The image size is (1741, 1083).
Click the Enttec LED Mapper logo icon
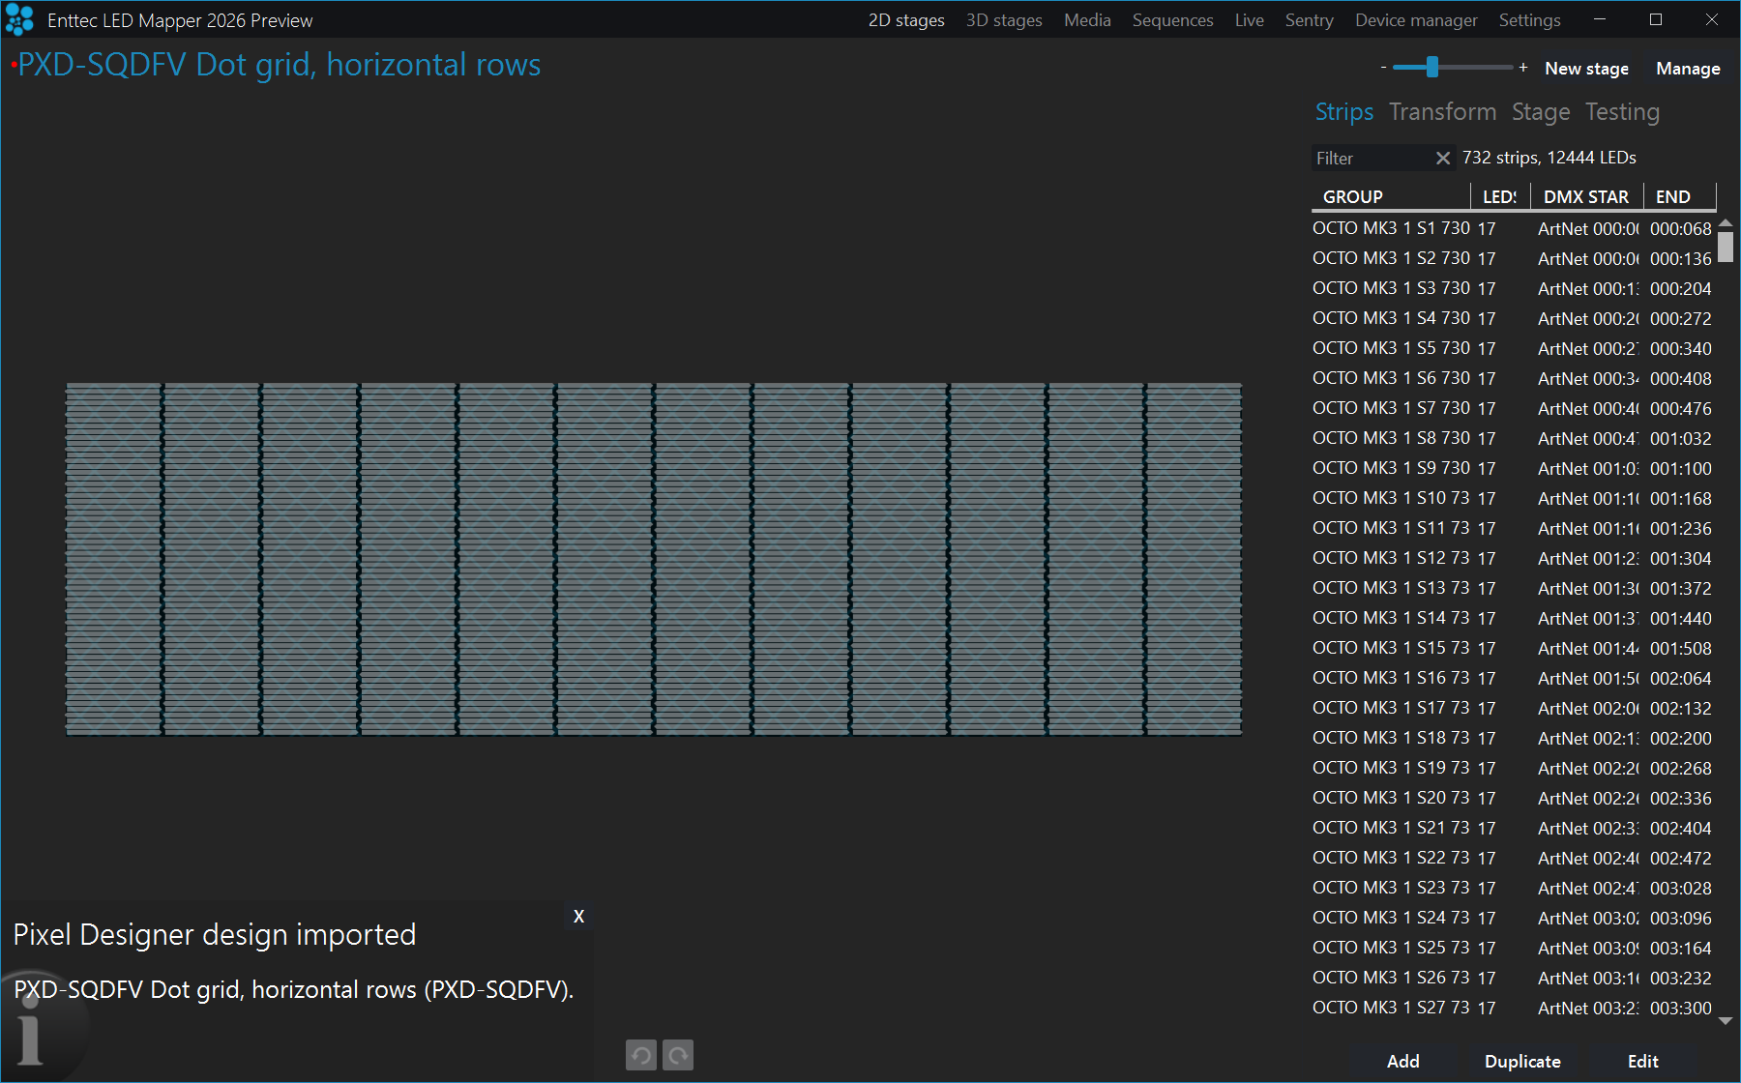(19, 19)
